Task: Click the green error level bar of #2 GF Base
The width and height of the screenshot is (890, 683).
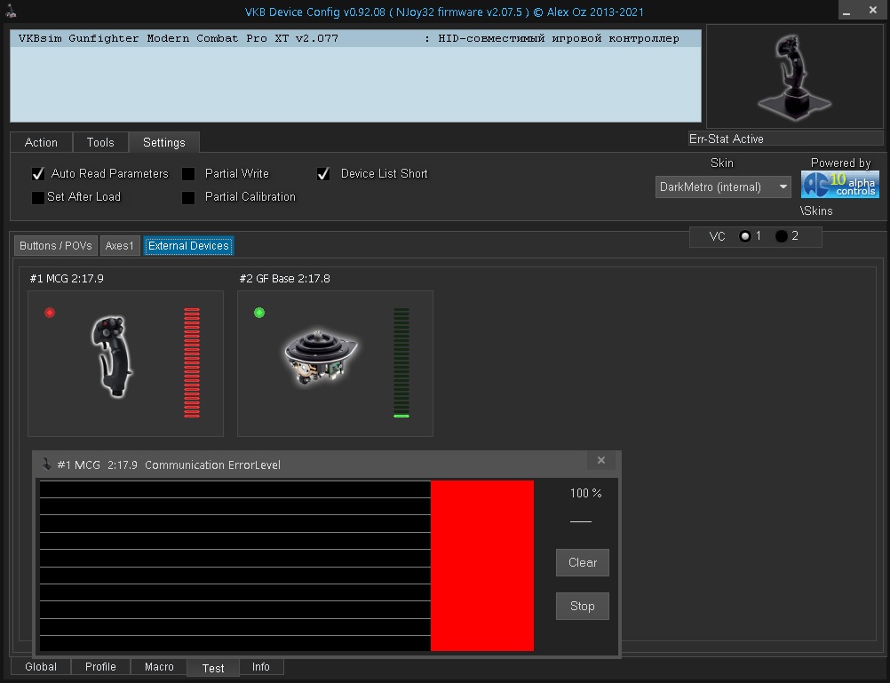Action: click(x=401, y=362)
